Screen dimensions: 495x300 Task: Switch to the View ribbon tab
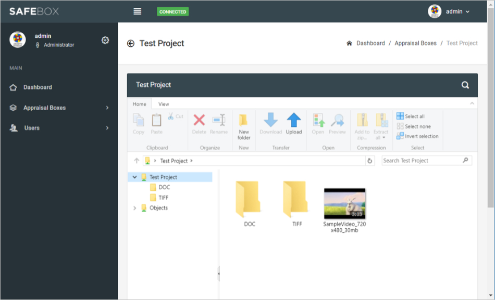coord(164,104)
